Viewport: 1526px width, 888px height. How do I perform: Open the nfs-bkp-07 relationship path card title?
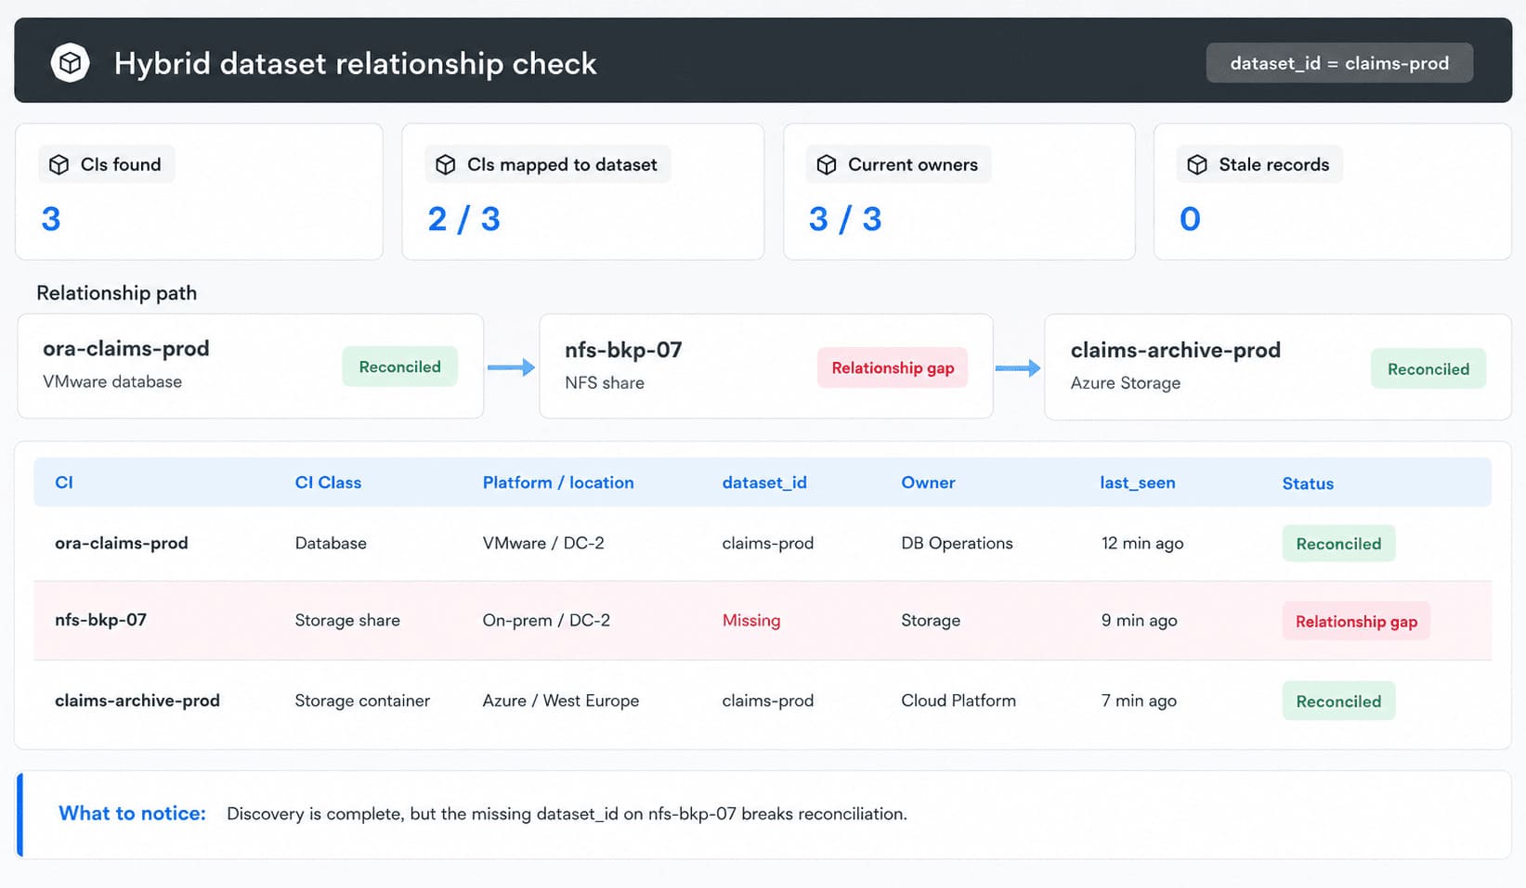623,350
